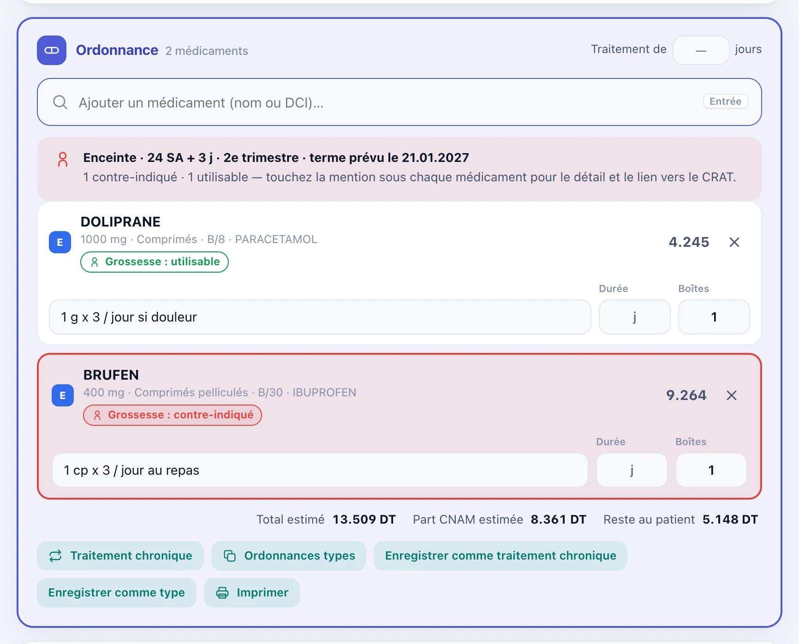This screenshot has width=799, height=644.
Task: Click '400 mg · Comprimés pelliculés · B/30 · IBUPROFEN' details
Action: pos(220,393)
